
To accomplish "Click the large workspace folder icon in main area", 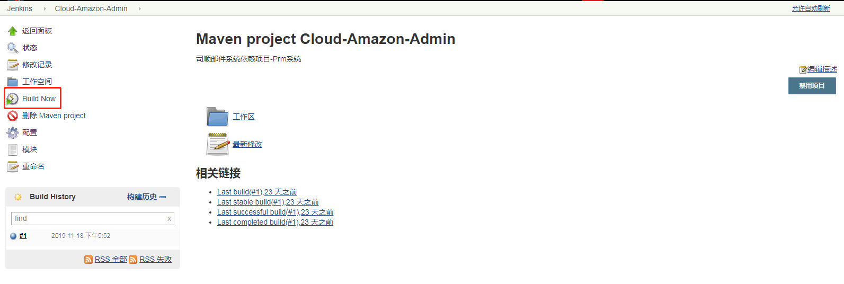I will click(217, 117).
